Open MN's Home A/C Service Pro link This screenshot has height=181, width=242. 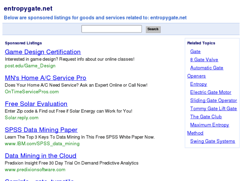[45, 78]
